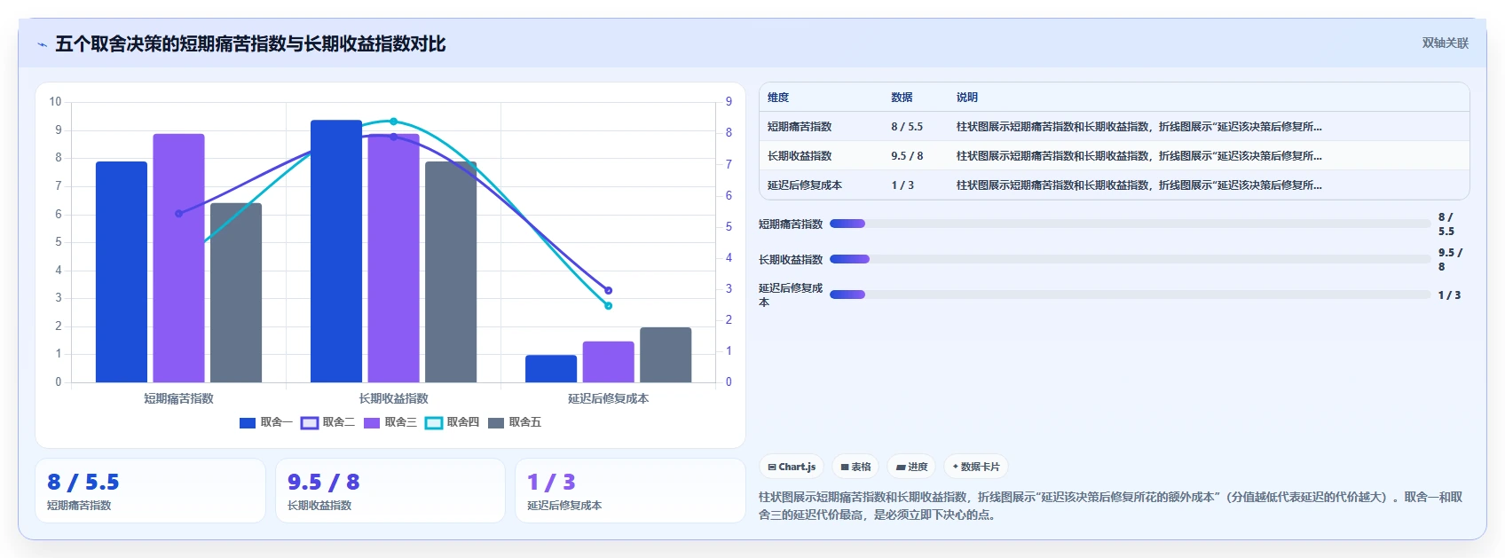The height and width of the screenshot is (558, 1505).
Task: Click the 1 / 3 stat card
Action: (630, 491)
